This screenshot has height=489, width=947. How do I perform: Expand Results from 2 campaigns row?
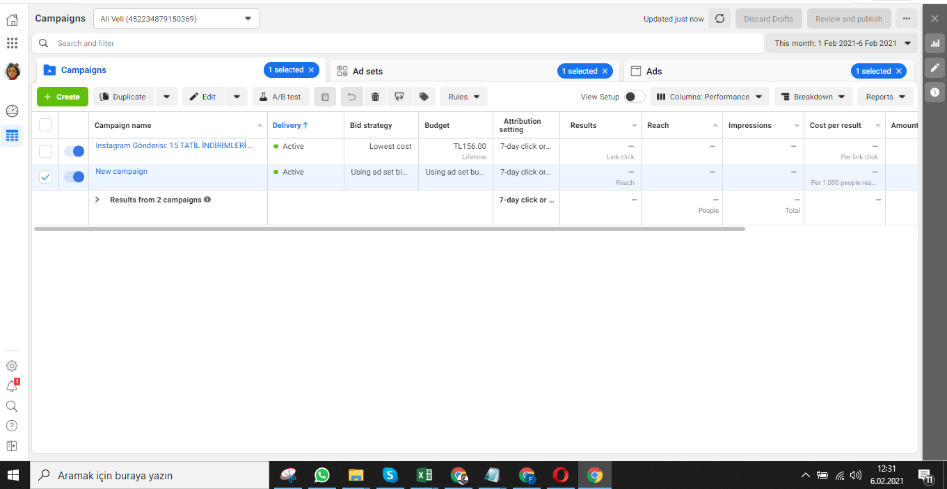[x=97, y=200]
